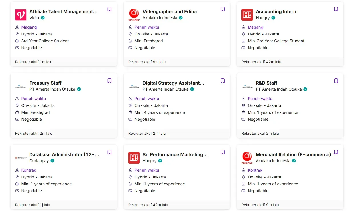The height and width of the screenshot is (211, 348).
Task: Bookmark the Affiliate Talent Management job
Action: point(109,9)
